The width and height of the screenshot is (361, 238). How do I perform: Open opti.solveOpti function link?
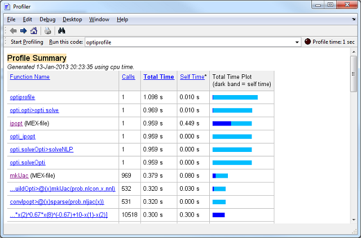click(x=28, y=163)
